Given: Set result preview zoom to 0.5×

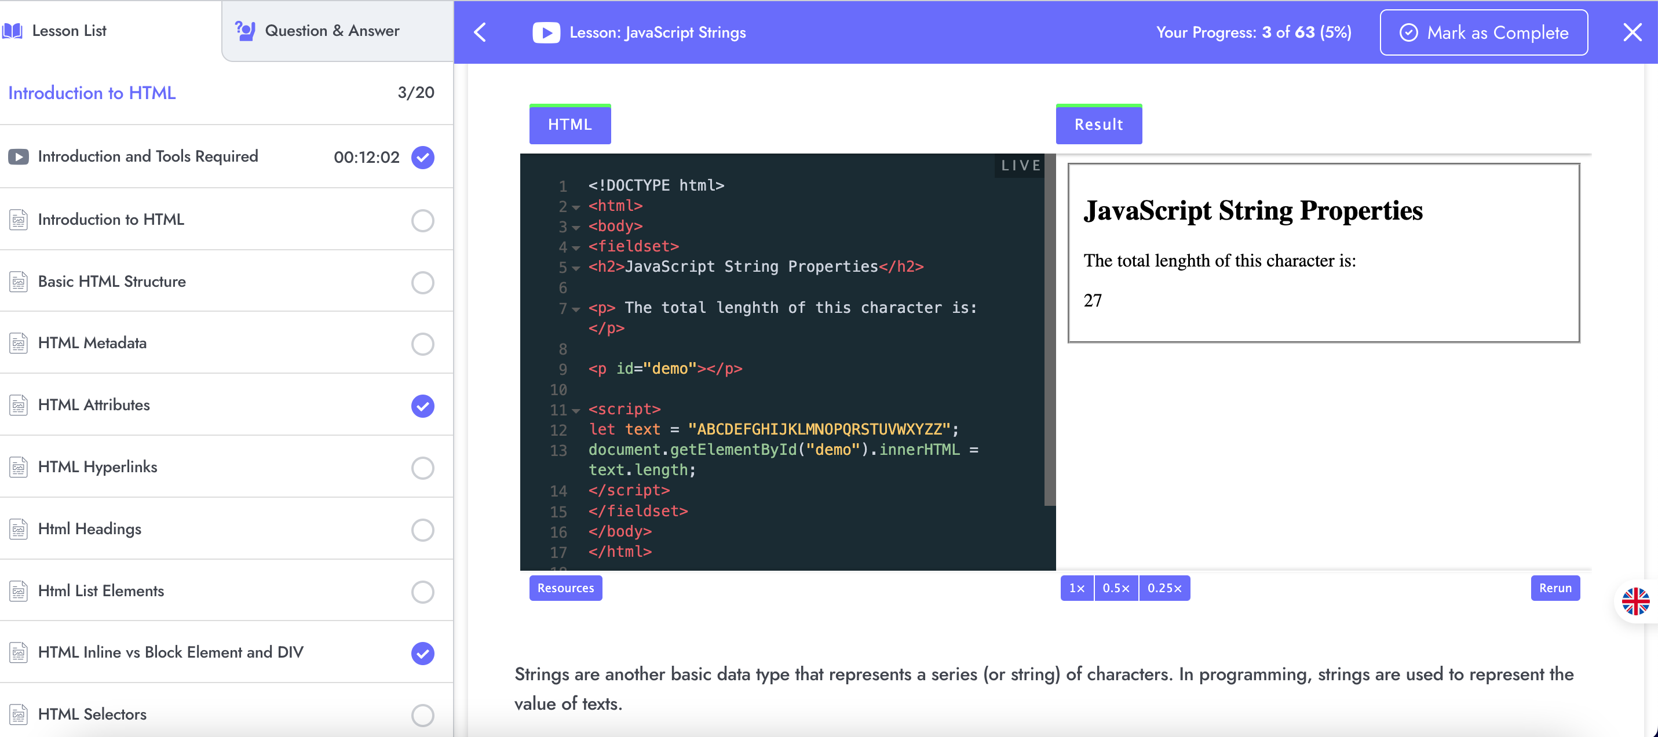Looking at the screenshot, I should point(1115,588).
